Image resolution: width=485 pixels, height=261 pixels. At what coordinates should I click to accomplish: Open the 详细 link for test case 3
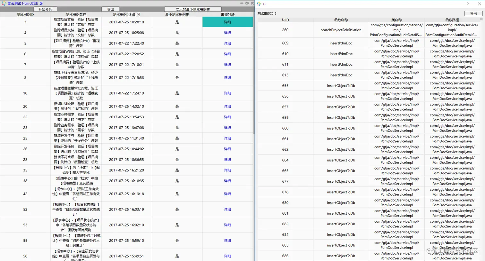pos(227,22)
